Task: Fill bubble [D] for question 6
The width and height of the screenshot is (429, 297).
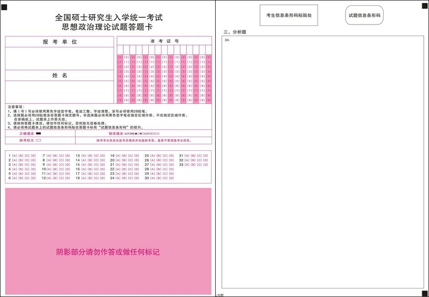Action: click(33, 178)
